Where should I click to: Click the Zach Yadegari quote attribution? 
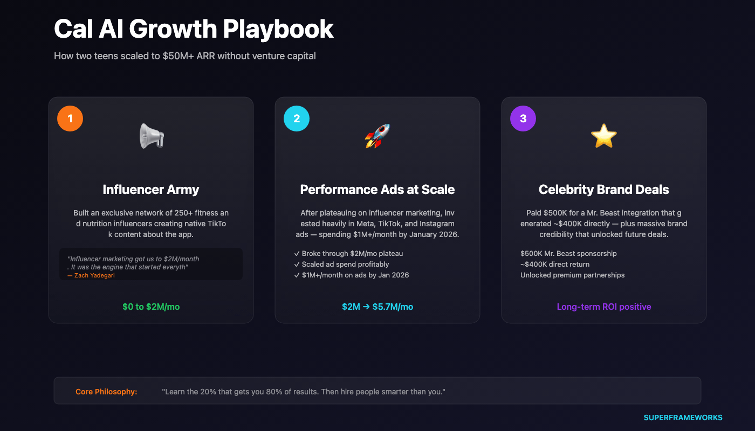tap(91, 275)
